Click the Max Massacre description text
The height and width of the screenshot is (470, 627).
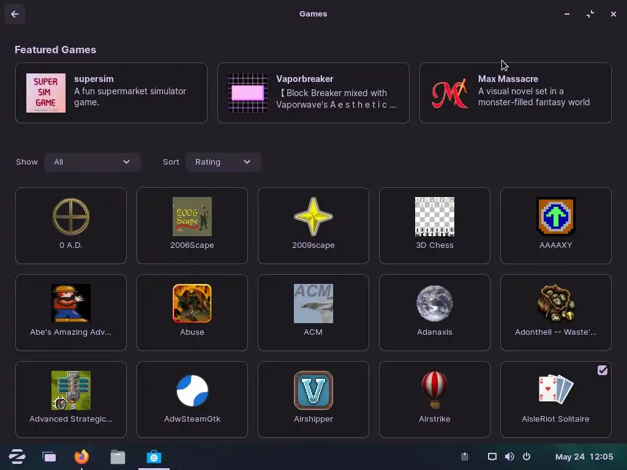pyautogui.click(x=534, y=97)
